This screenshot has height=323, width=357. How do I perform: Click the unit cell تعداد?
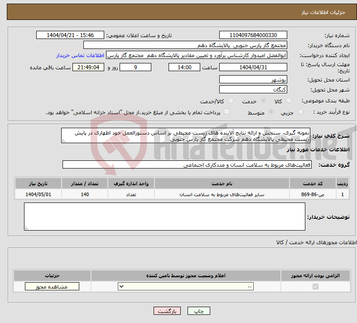[131, 194]
